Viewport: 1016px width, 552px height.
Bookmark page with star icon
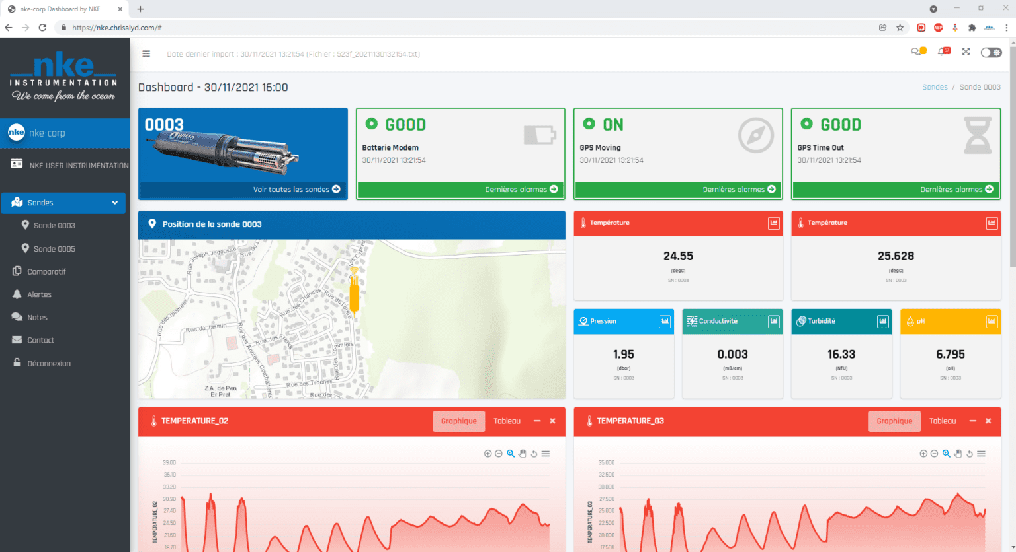click(900, 28)
